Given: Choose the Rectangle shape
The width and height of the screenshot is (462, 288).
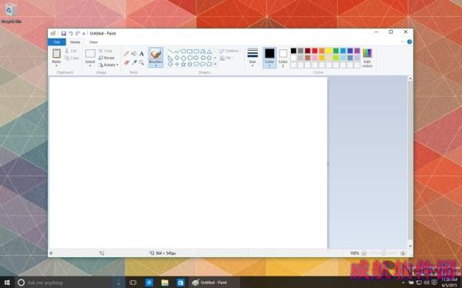Looking at the screenshot, I should (189, 52).
